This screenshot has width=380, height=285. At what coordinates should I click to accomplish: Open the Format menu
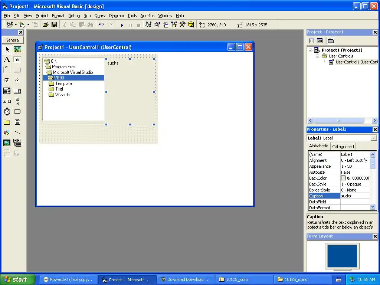click(x=58, y=16)
